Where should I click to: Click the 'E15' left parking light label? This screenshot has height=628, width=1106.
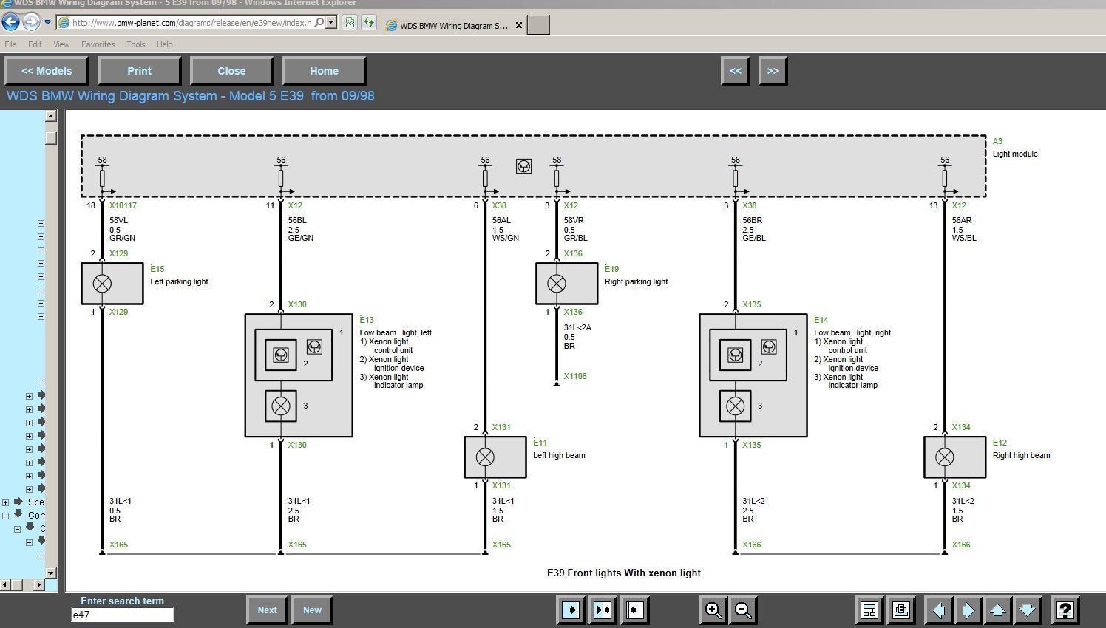157,269
